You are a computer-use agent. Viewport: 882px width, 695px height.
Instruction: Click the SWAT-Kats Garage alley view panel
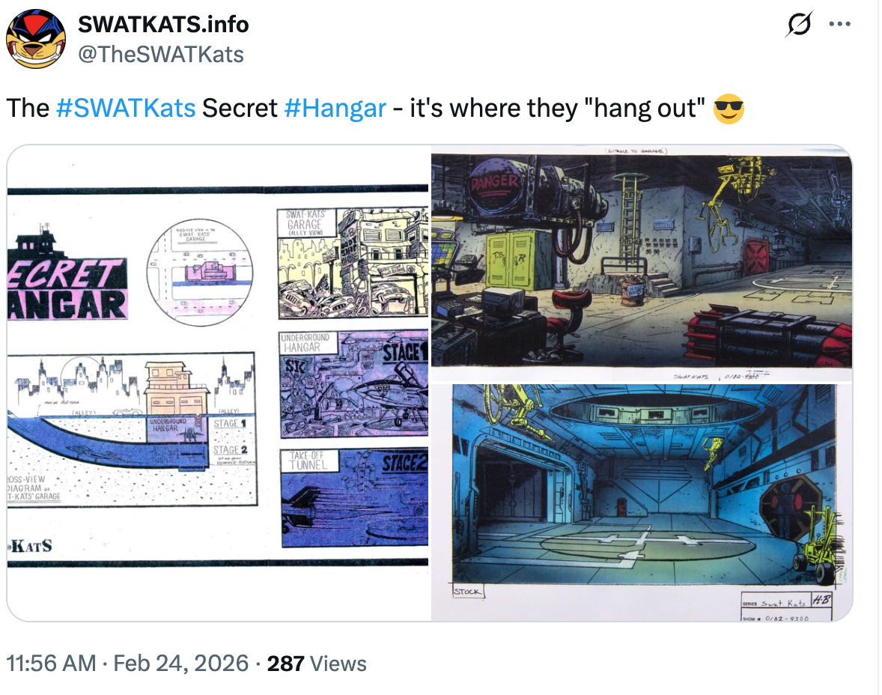[353, 262]
